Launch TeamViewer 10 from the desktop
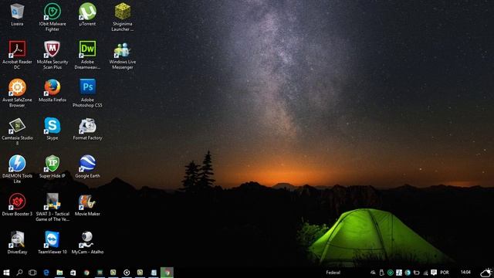Image resolution: width=494 pixels, height=278 pixels. (52, 242)
